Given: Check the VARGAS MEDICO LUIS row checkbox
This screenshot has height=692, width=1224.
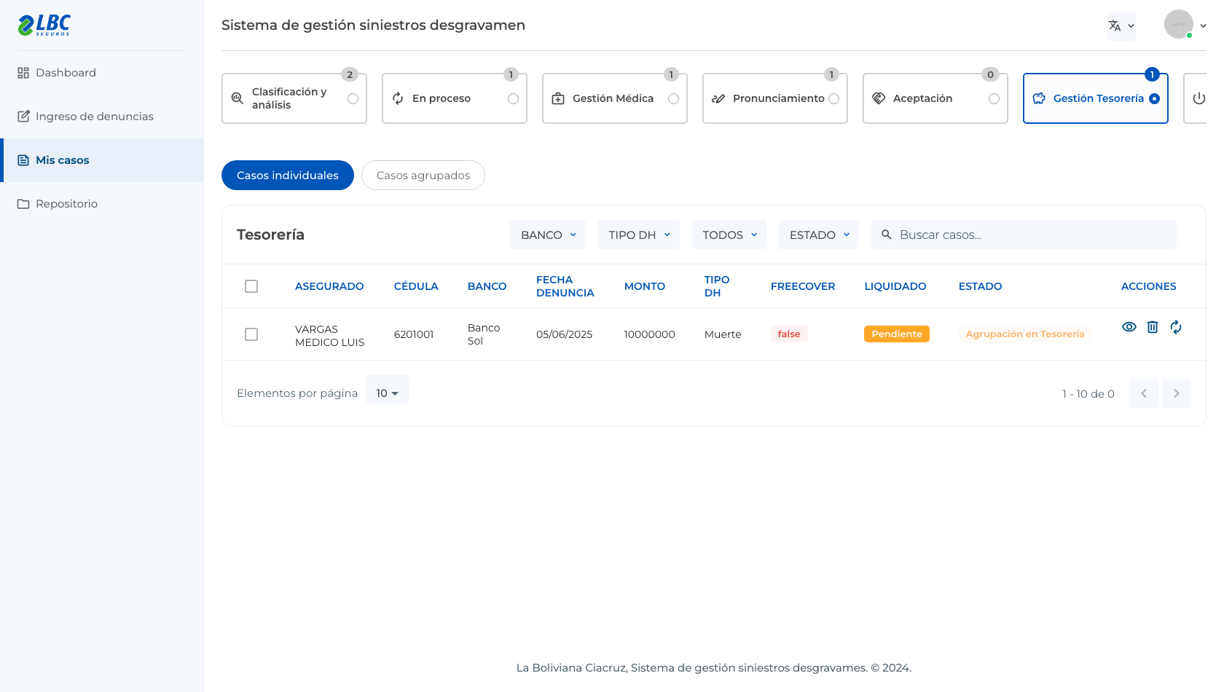Looking at the screenshot, I should pos(251,334).
